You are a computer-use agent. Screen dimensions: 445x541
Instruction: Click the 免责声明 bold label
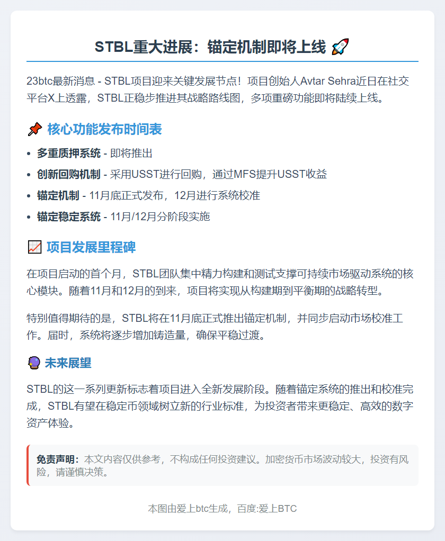click(x=58, y=459)
